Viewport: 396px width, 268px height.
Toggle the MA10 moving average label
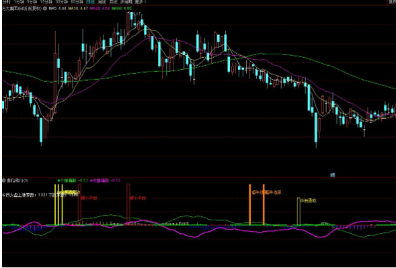(77, 8)
